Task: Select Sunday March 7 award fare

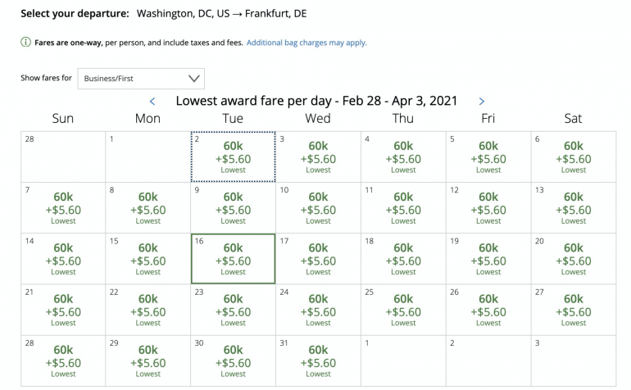Action: pyautogui.click(x=63, y=208)
